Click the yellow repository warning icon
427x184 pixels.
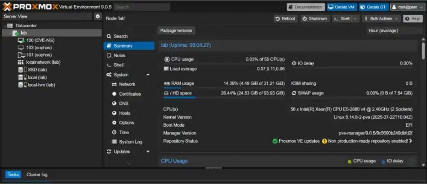pyautogui.click(x=325, y=141)
